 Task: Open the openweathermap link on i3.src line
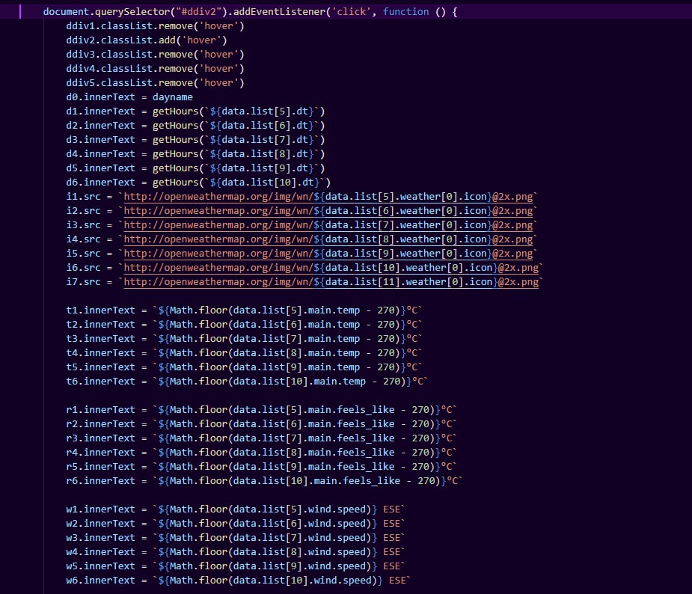328,224
